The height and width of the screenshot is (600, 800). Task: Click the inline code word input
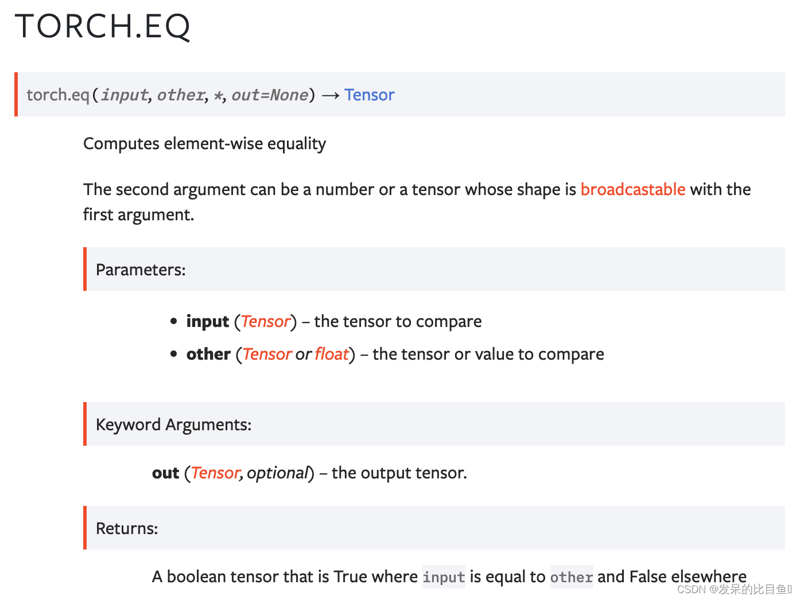[x=444, y=577]
